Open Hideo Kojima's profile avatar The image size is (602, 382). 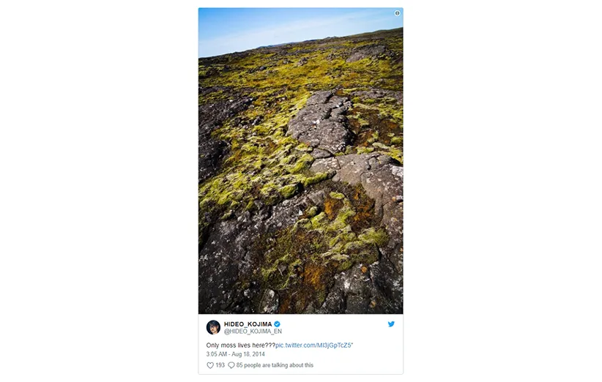click(213, 328)
